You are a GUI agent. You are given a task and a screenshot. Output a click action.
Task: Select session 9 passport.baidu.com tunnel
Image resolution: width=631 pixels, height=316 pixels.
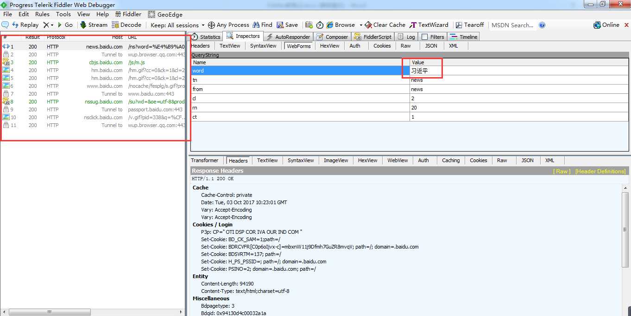tap(93, 109)
